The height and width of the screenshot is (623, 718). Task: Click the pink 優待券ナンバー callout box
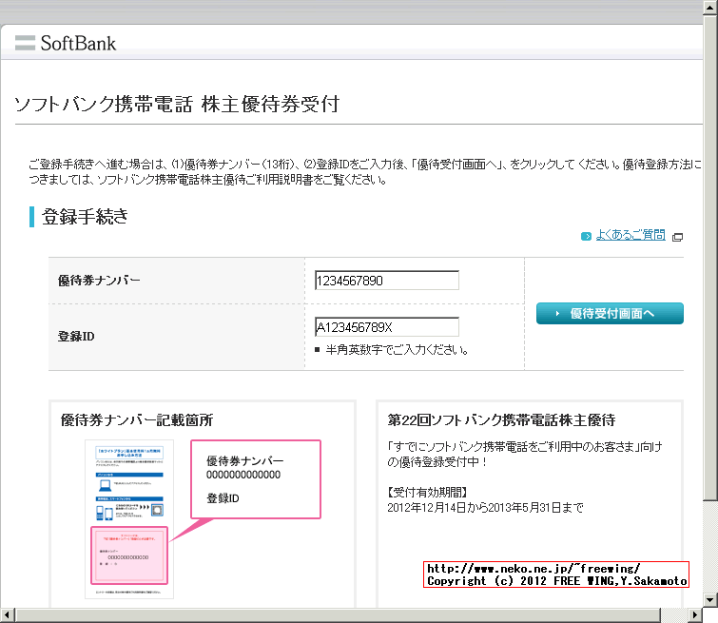pos(256,479)
